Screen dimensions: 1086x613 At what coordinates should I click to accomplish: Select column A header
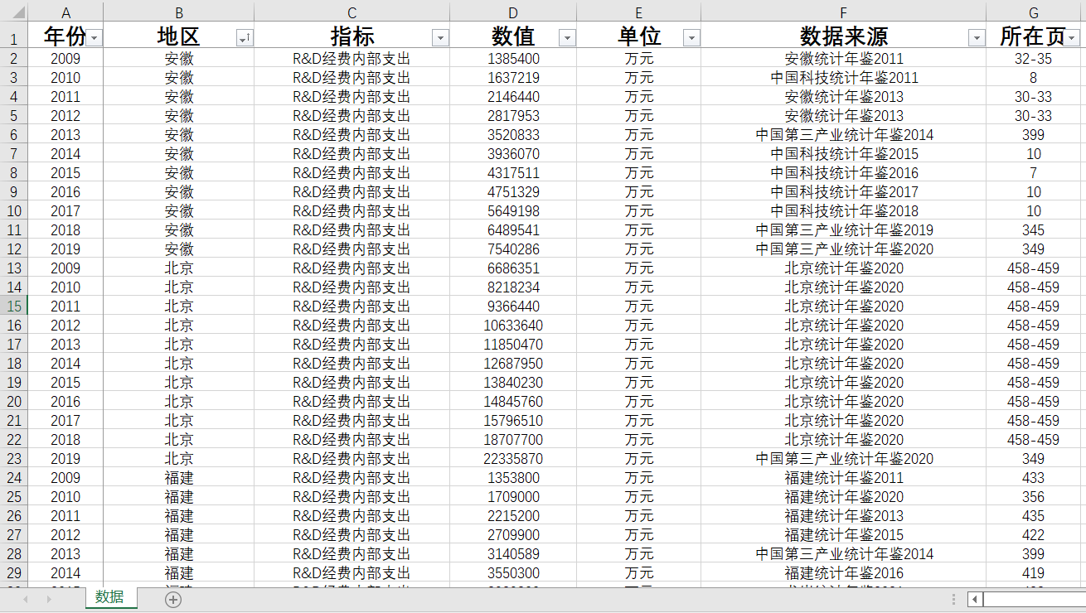click(x=65, y=12)
